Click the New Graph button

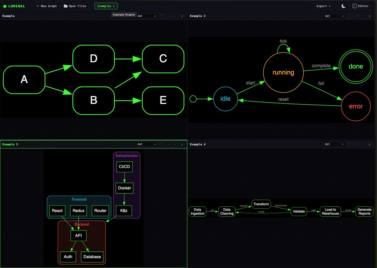point(46,6)
